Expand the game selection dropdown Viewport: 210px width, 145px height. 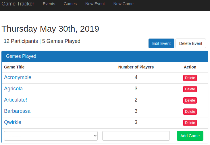point(51,136)
